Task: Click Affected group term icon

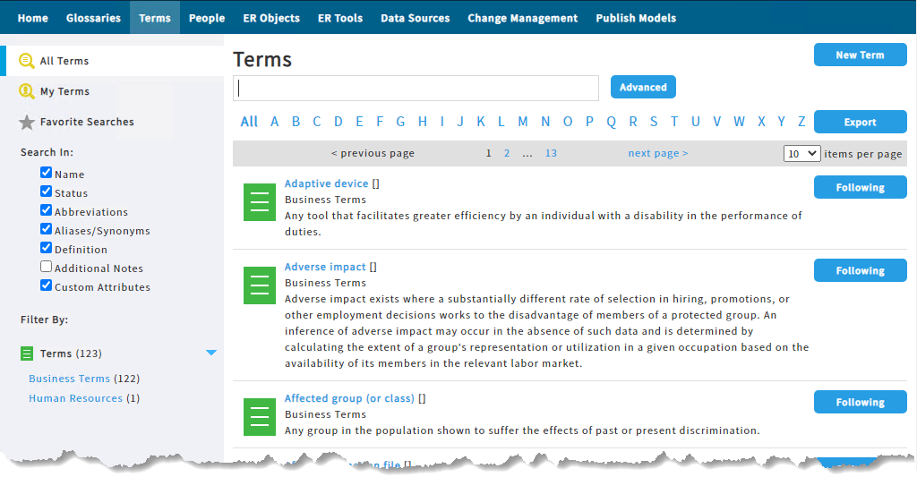Action: pyautogui.click(x=259, y=417)
